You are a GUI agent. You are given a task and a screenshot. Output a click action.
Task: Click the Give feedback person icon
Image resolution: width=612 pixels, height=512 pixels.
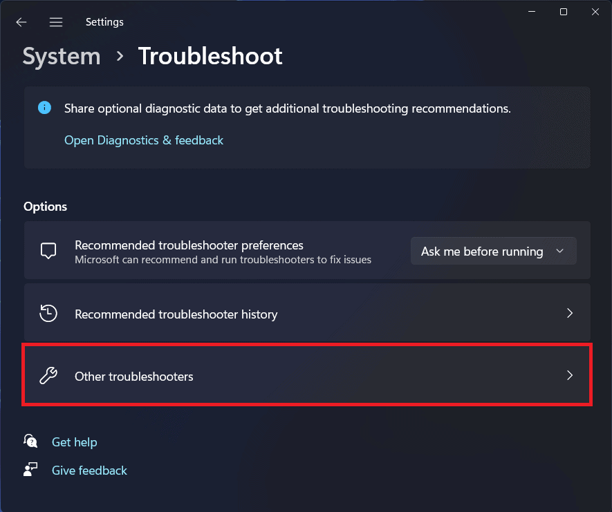30,470
